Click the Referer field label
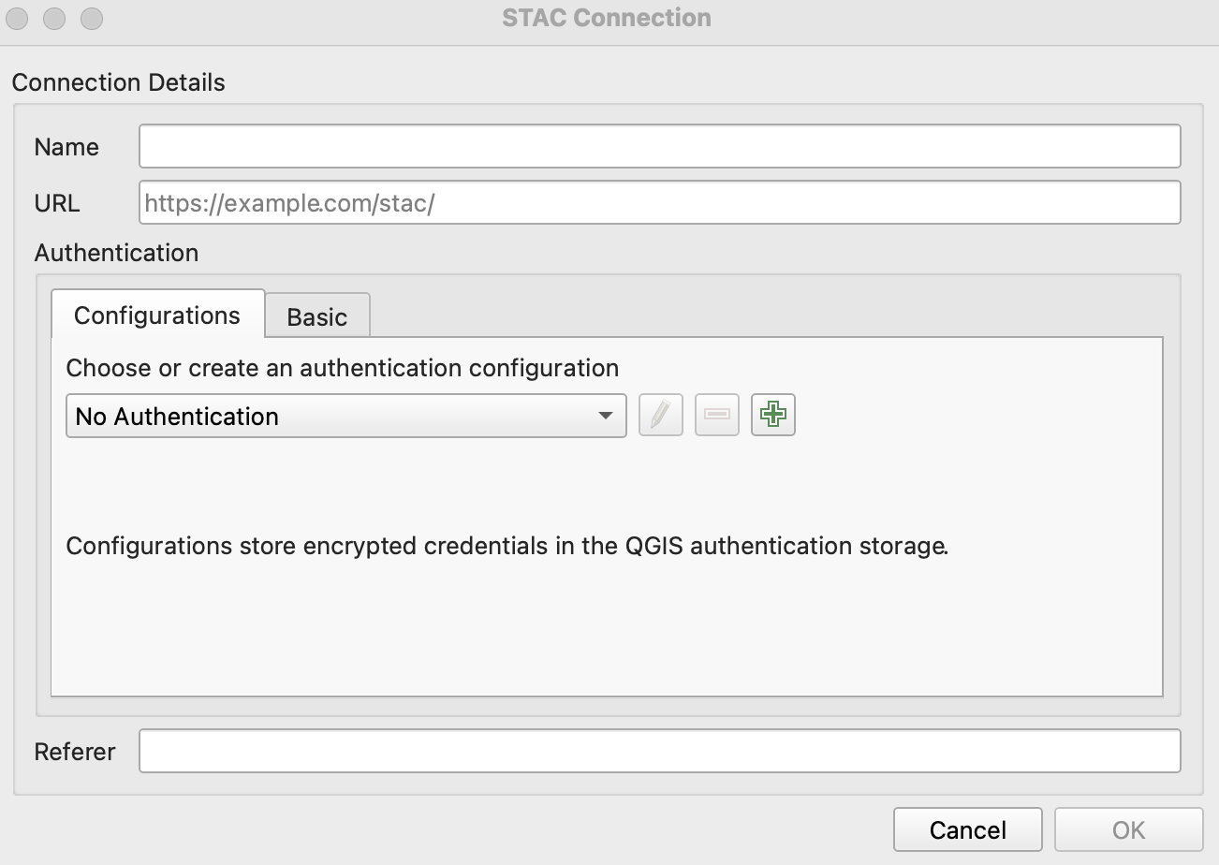The image size is (1219, 865). pos(75,752)
